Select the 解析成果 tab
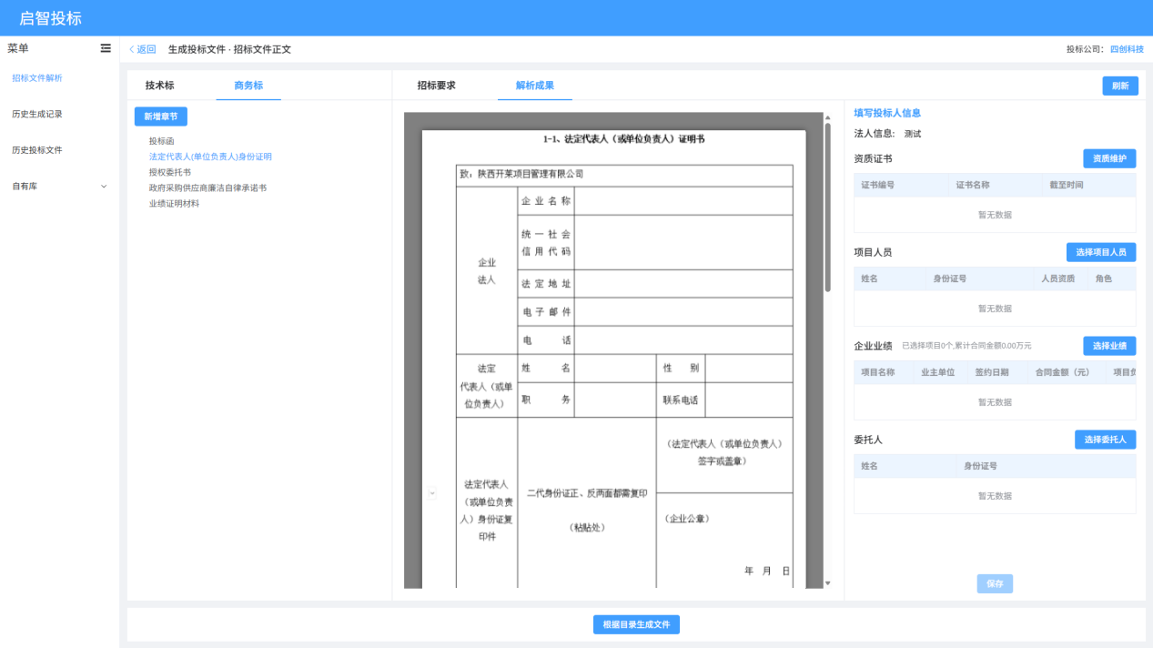Viewport: 1153px width, 648px height. click(x=534, y=86)
